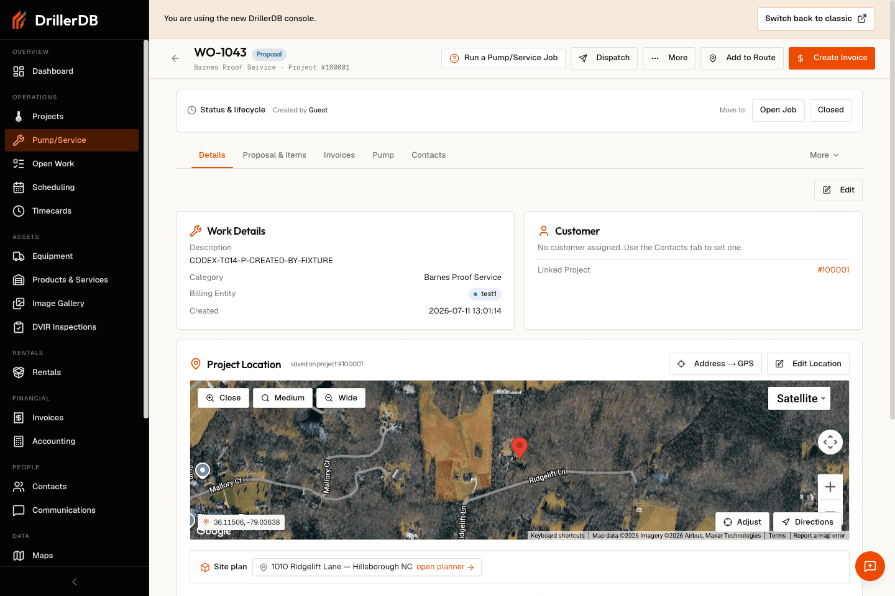The width and height of the screenshot is (895, 596).
Task: Click Create Invoice button
Action: pyautogui.click(x=832, y=58)
